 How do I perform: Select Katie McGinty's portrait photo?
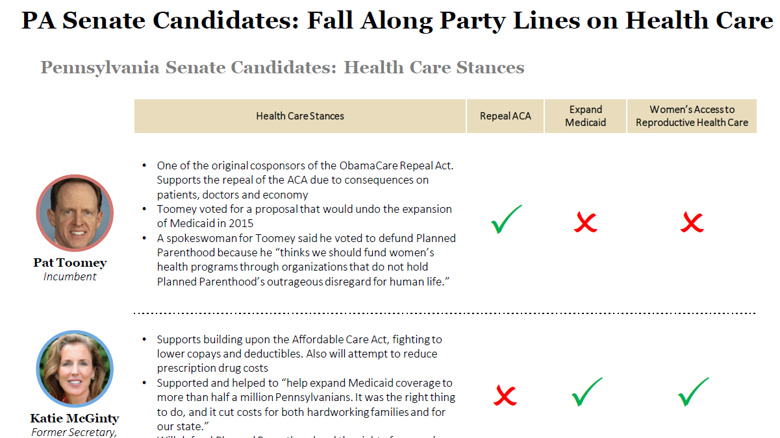click(75, 369)
